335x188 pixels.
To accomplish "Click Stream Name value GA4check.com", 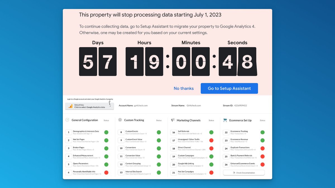I will point(194,106).
